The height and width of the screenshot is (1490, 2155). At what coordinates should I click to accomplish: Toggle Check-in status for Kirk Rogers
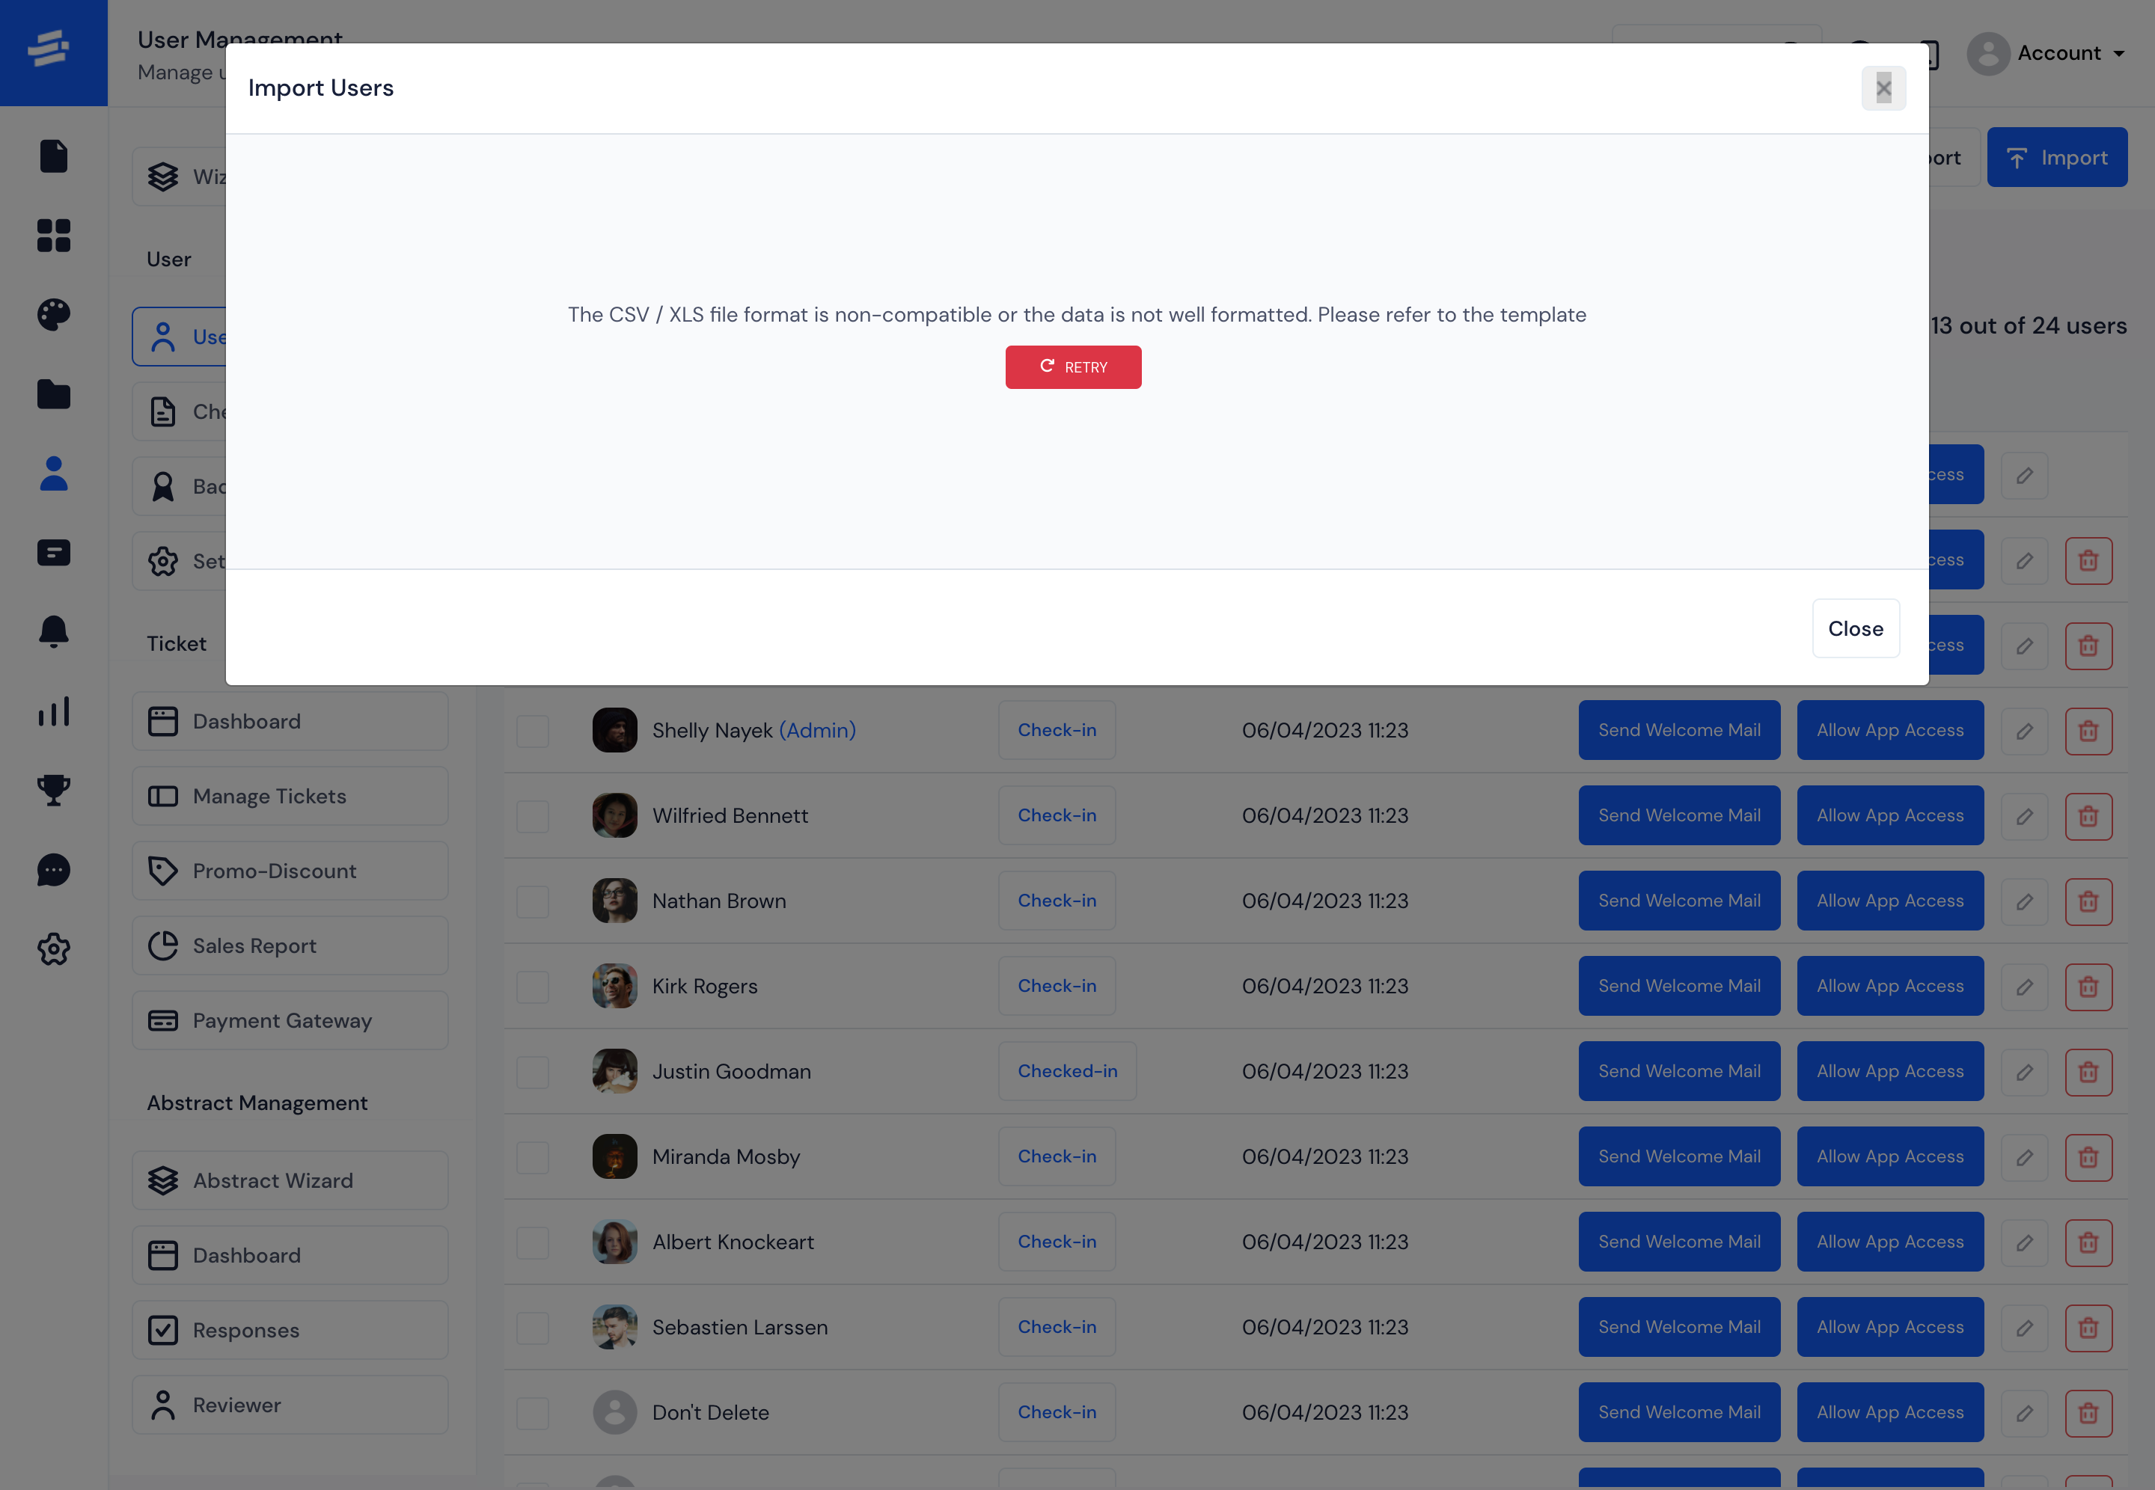pyautogui.click(x=1058, y=986)
